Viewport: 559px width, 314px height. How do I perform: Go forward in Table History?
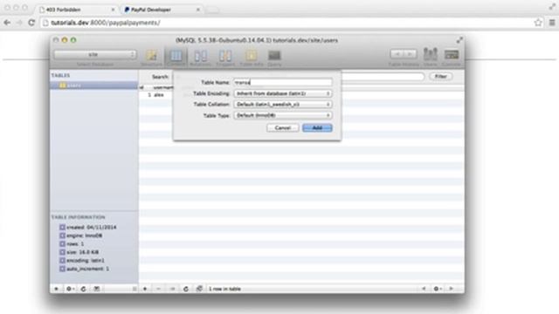410,54
